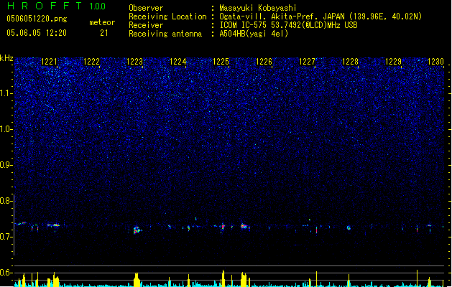
Task: Click the kHz axis unit label
Action: [6, 58]
